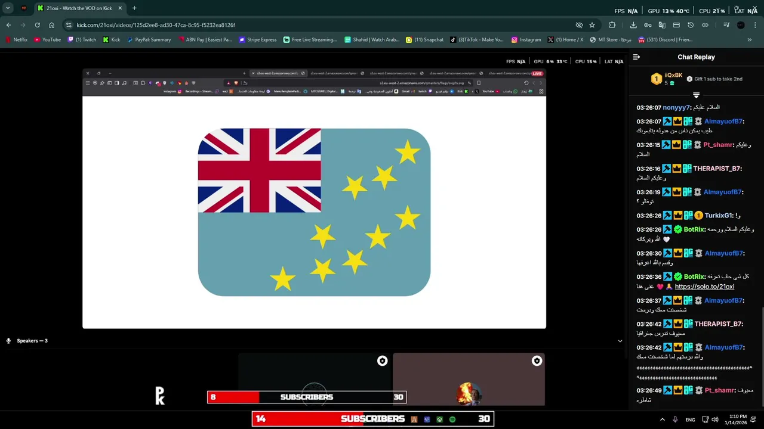Click THERAPIST_B7's name at 03:26:16
The image size is (764, 429).
click(x=716, y=169)
